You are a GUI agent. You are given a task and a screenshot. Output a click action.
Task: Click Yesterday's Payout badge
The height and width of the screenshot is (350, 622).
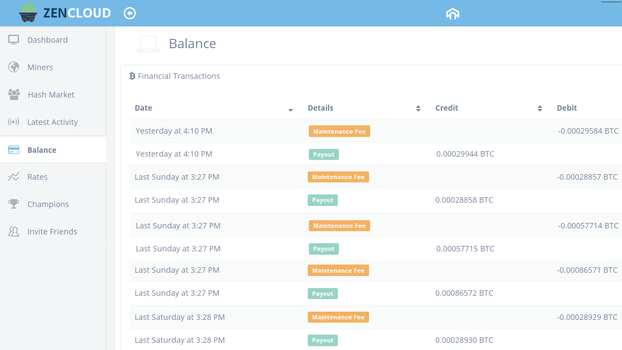click(324, 154)
